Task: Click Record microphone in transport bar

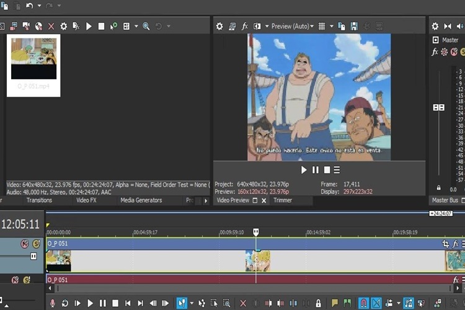Action: [x=53, y=303]
